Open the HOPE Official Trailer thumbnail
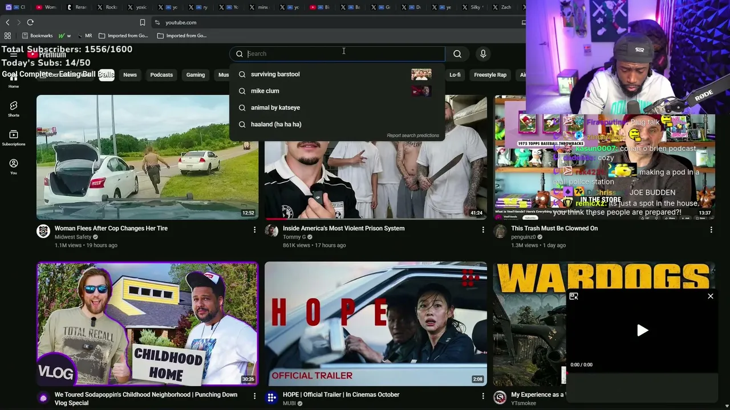Viewport: 730px width, 410px height. coord(376,324)
